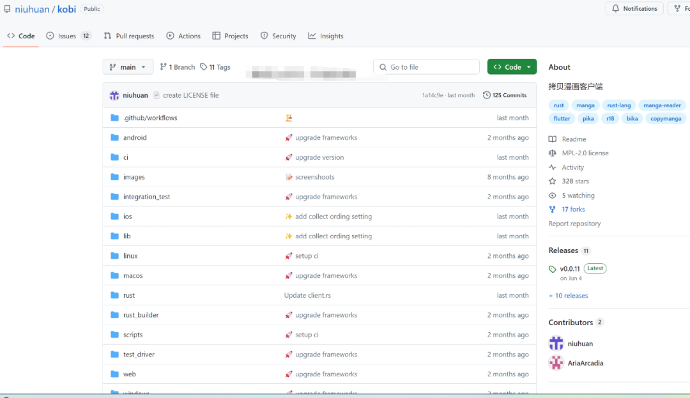Screen dimensions: 690x398
Task: Open the MPL-2.0 license link
Action: 579,153
